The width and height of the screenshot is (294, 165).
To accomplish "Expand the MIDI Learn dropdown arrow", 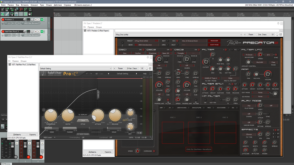I will [x=55, y=137].
